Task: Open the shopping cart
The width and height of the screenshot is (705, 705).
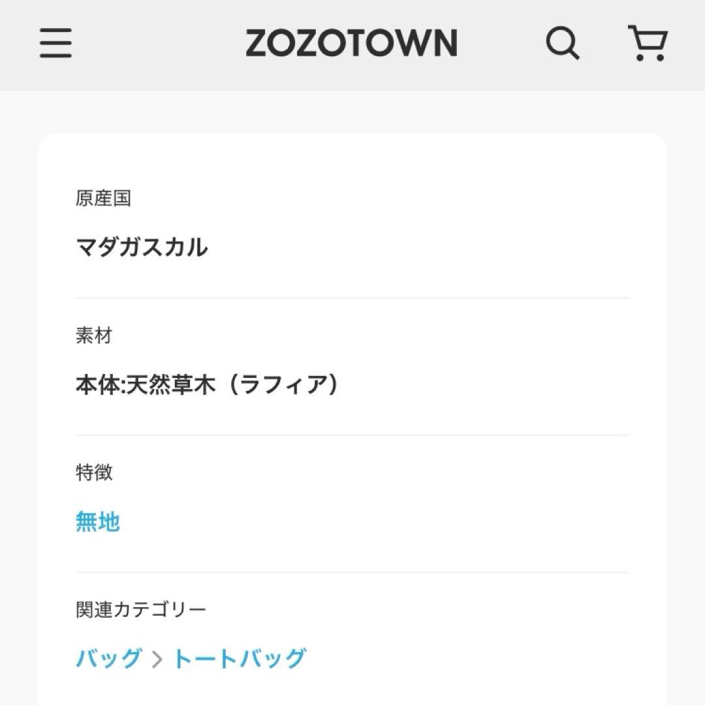Action: [x=647, y=43]
